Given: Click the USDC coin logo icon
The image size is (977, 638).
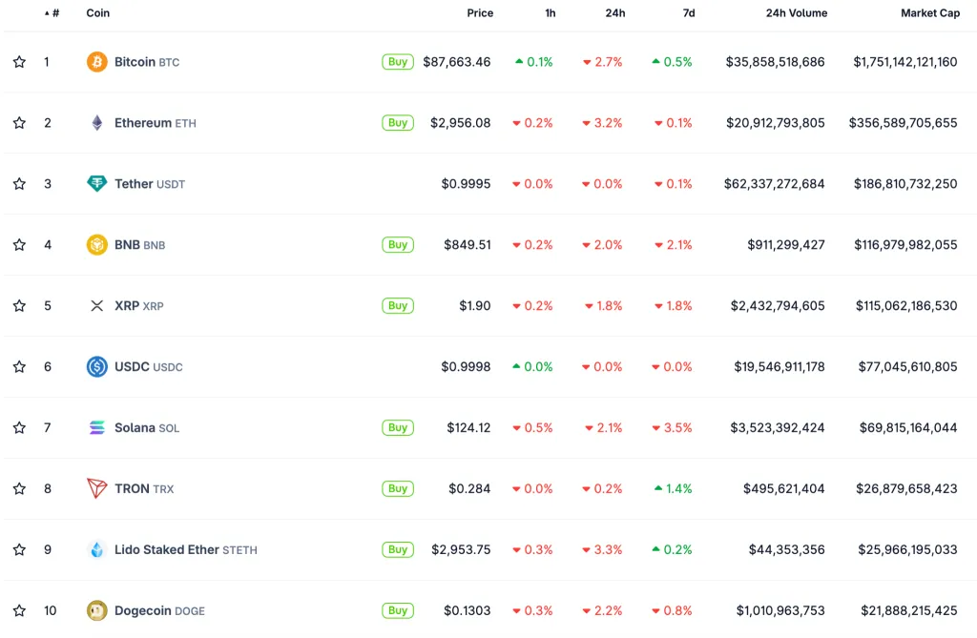Looking at the screenshot, I should pos(97,367).
